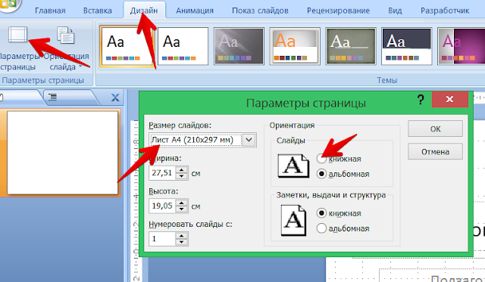Select альбомная orientation for Слайды
The height and width of the screenshot is (282, 485).
pos(343,174)
